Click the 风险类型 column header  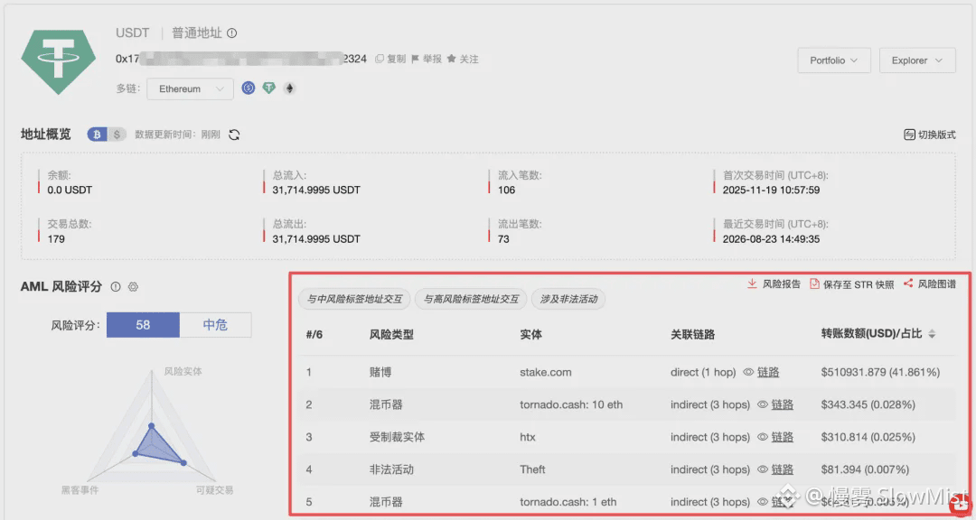tap(391, 334)
